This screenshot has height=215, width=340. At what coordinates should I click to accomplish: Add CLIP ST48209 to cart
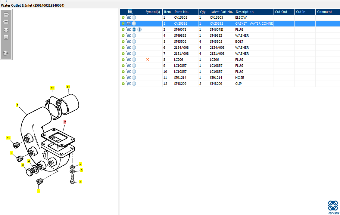tap(129, 84)
